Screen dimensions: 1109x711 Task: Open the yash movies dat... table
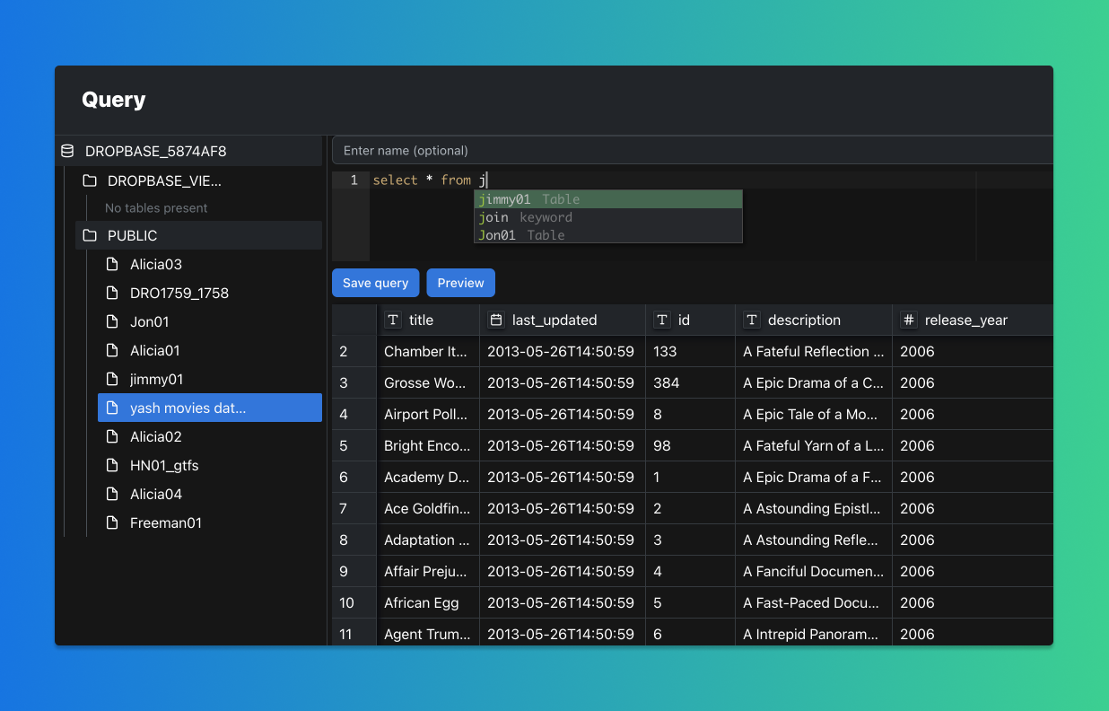[188, 408]
